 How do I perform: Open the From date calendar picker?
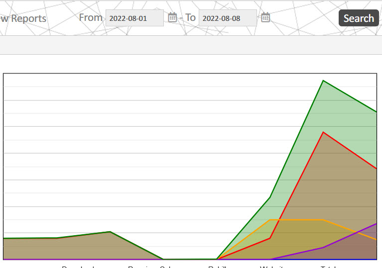point(172,18)
